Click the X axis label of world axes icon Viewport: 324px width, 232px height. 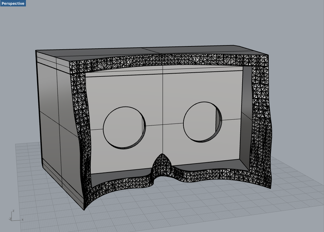[22, 220]
